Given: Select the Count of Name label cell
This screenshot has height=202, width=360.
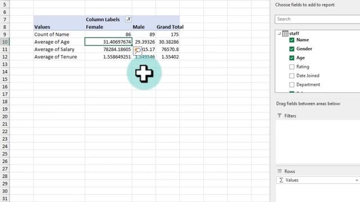Looking at the screenshot, I should point(59,34).
